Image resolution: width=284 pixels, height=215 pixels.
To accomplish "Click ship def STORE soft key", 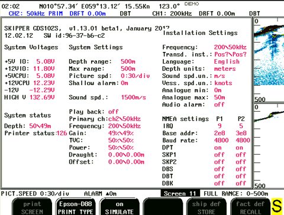I will tap(206, 207).
